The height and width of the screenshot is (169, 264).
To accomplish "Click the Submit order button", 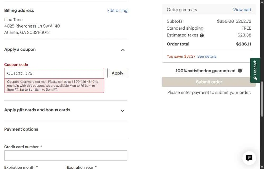I will tap(209, 82).
